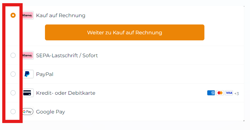Click the Kredit- oder Debitkarte label
Image resolution: width=250 pixels, height=130 pixels.
click(x=66, y=93)
